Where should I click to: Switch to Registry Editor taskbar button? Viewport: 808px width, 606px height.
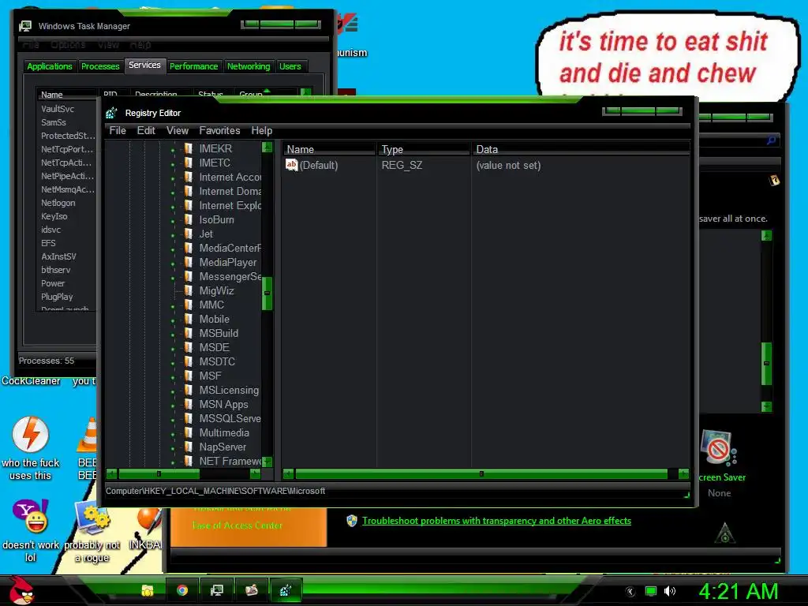click(x=286, y=590)
